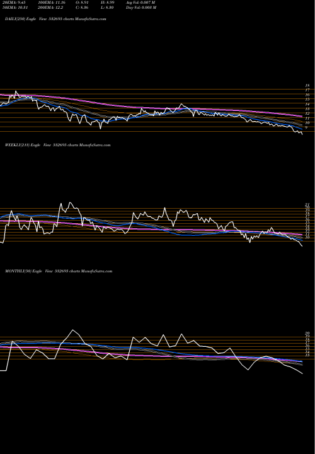Click the end of the weekly price line

point(302,247)
